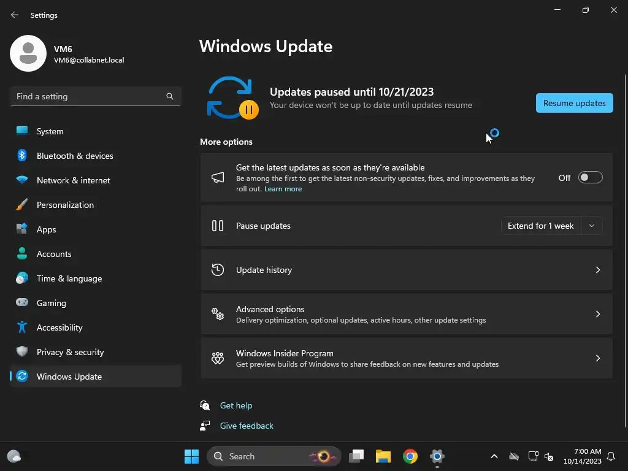Click the Windows Insider Program hearts icon
This screenshot has height=471, width=628.
point(218,358)
